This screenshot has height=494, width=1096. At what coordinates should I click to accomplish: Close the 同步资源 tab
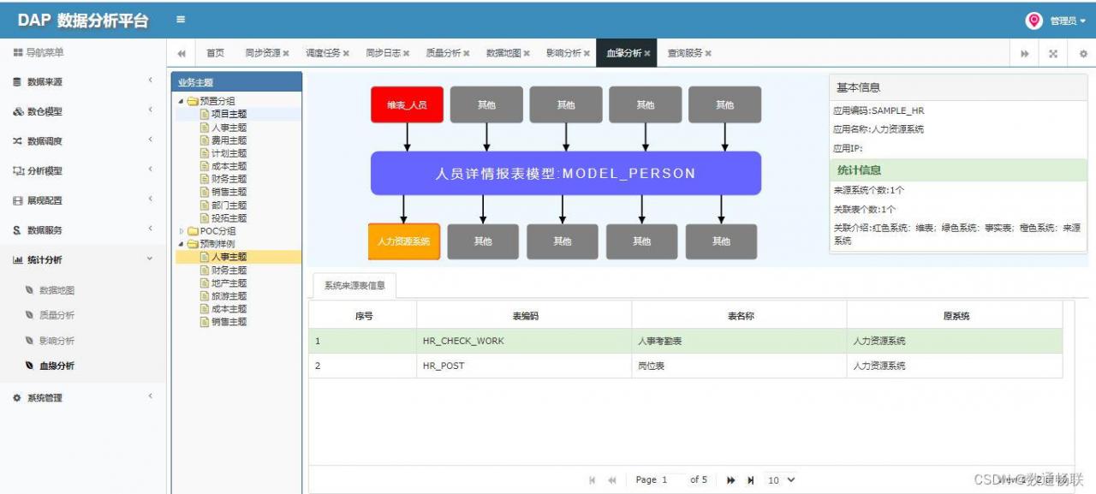click(x=286, y=53)
